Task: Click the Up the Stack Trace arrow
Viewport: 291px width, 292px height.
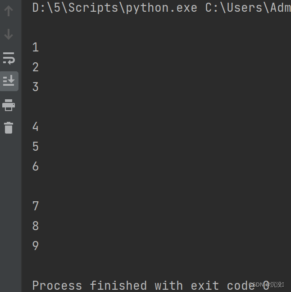Action: coord(9,11)
